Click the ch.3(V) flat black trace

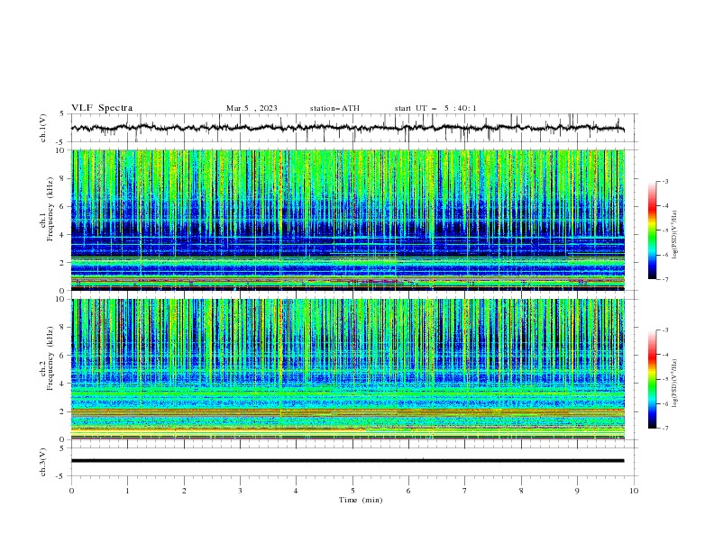point(347,461)
